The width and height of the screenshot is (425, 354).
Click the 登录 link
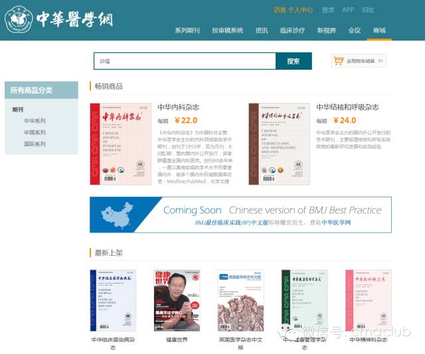click(x=328, y=10)
